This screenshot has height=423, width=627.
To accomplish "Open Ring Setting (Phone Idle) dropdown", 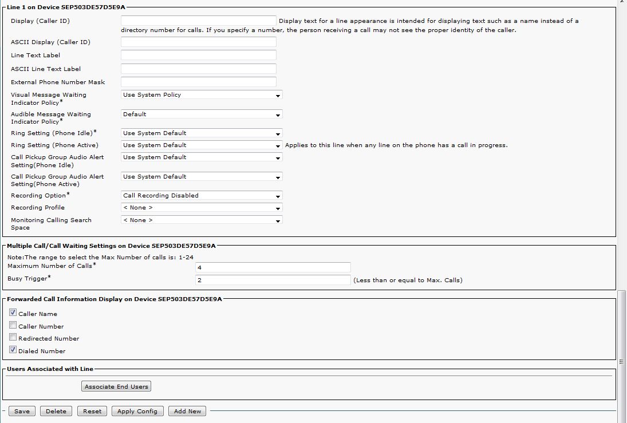I will [x=202, y=133].
